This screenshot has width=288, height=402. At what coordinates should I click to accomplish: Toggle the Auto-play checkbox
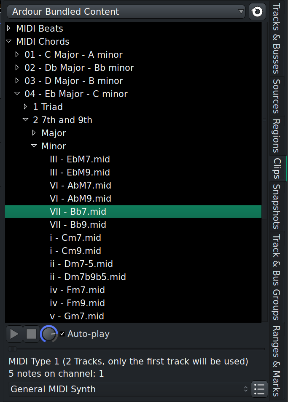(x=62, y=334)
